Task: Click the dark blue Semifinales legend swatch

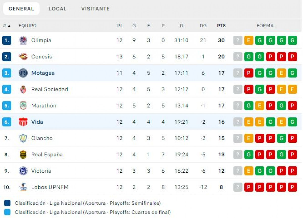Action: 8,203
